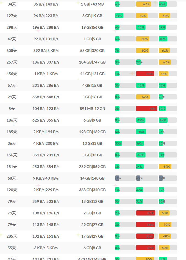Click the red usage bar in the 456天 row

pos(145,74)
